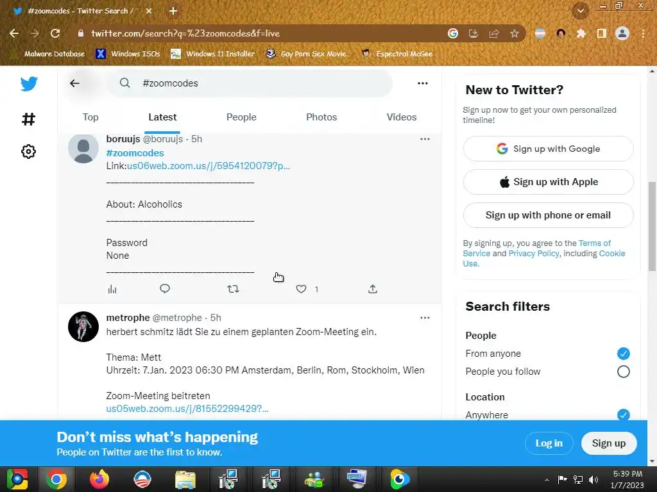Go forward in browser history
The width and height of the screenshot is (657, 492).
coord(35,33)
